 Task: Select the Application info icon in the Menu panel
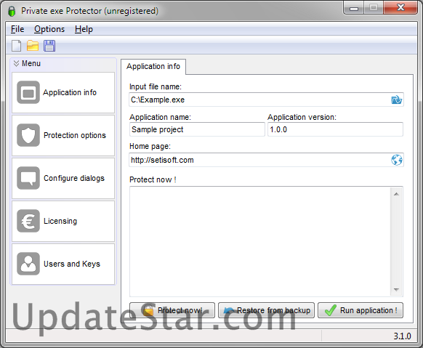click(28, 92)
